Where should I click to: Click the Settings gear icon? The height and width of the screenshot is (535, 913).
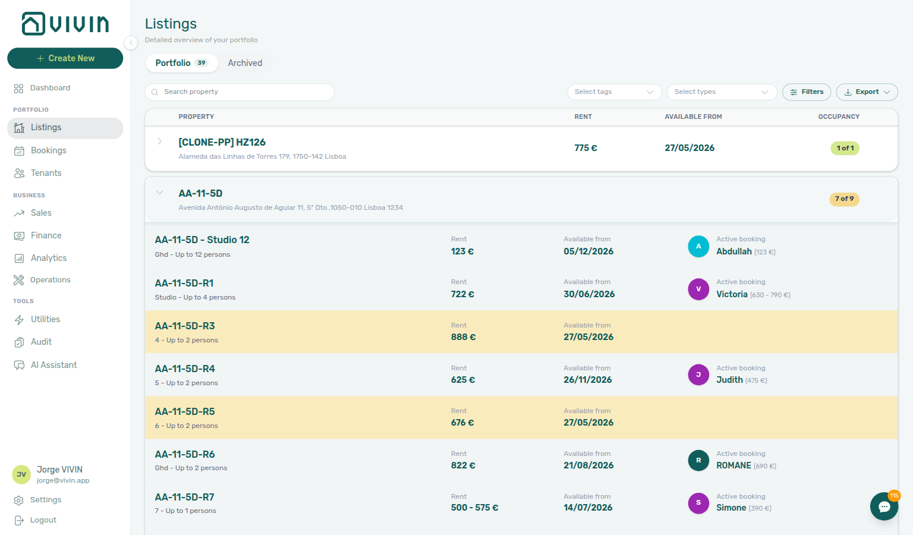(18, 501)
